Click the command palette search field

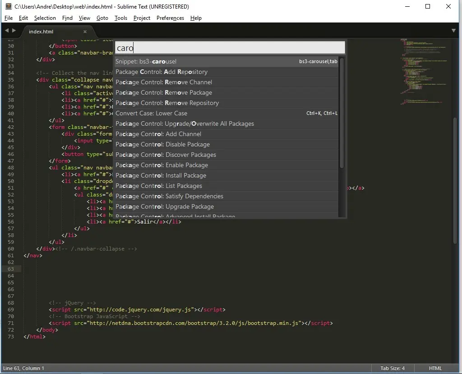point(230,48)
